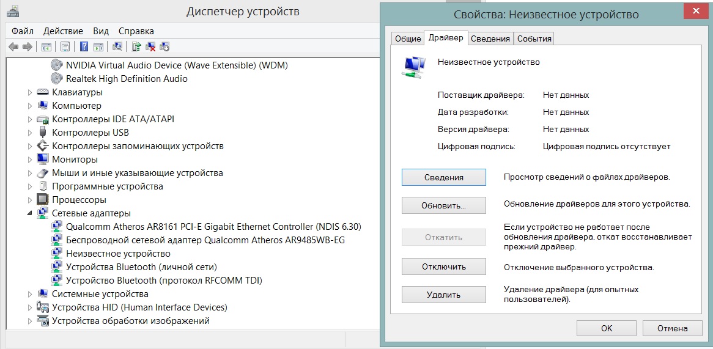
Task: Click the uninstall device toolbar icon with red X
Action: [150, 46]
